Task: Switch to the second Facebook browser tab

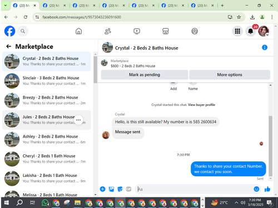Action: (54, 6)
